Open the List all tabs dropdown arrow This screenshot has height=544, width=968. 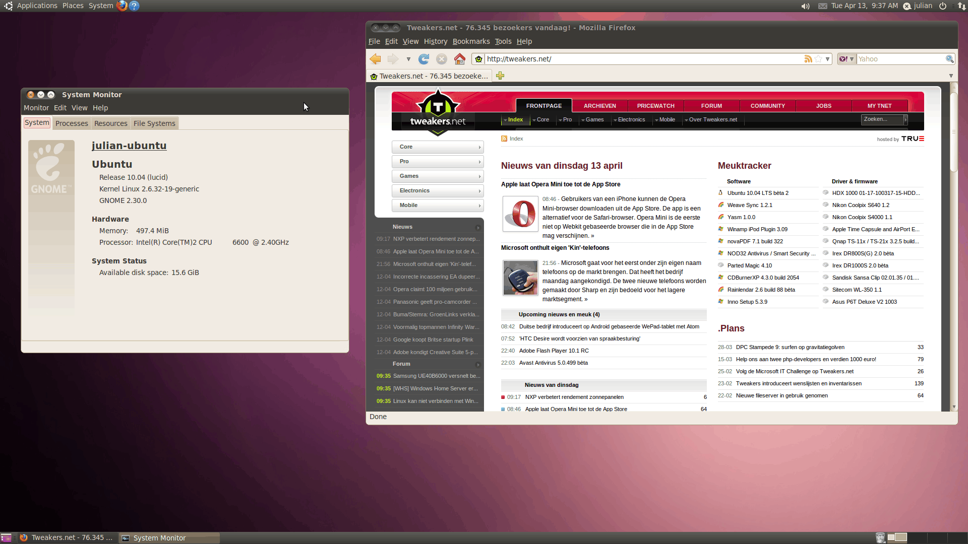pos(951,76)
